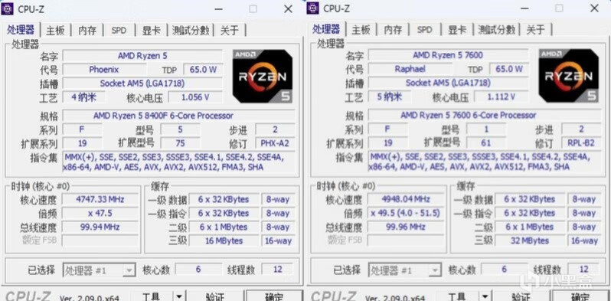Viewport: 611px width, 301px height.
Task: Click the 核心数 value 6 in the 7600 window
Action: [505, 270]
